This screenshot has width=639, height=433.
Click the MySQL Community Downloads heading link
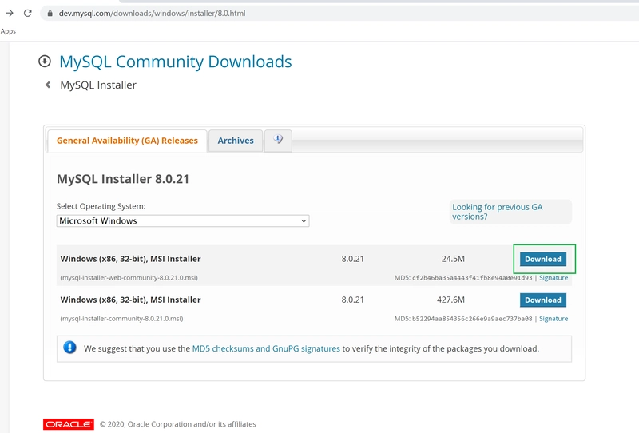[175, 62]
